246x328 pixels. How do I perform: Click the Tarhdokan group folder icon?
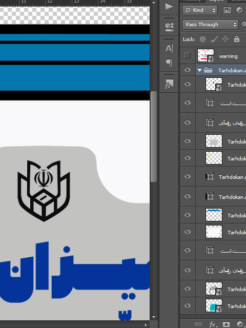click(208, 70)
